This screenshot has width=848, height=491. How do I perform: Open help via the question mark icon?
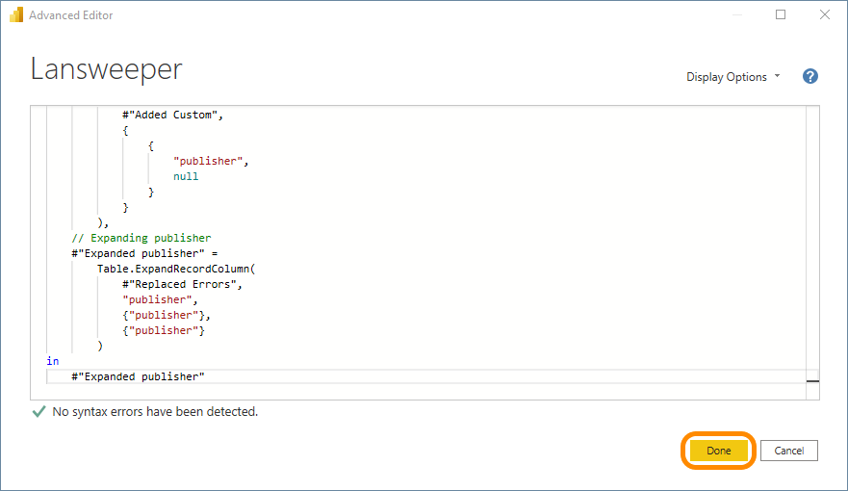pos(809,77)
